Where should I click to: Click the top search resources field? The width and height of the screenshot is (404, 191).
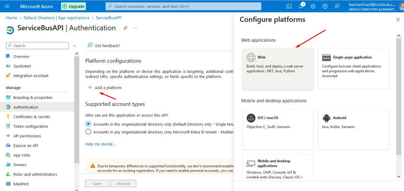pos(183,6)
